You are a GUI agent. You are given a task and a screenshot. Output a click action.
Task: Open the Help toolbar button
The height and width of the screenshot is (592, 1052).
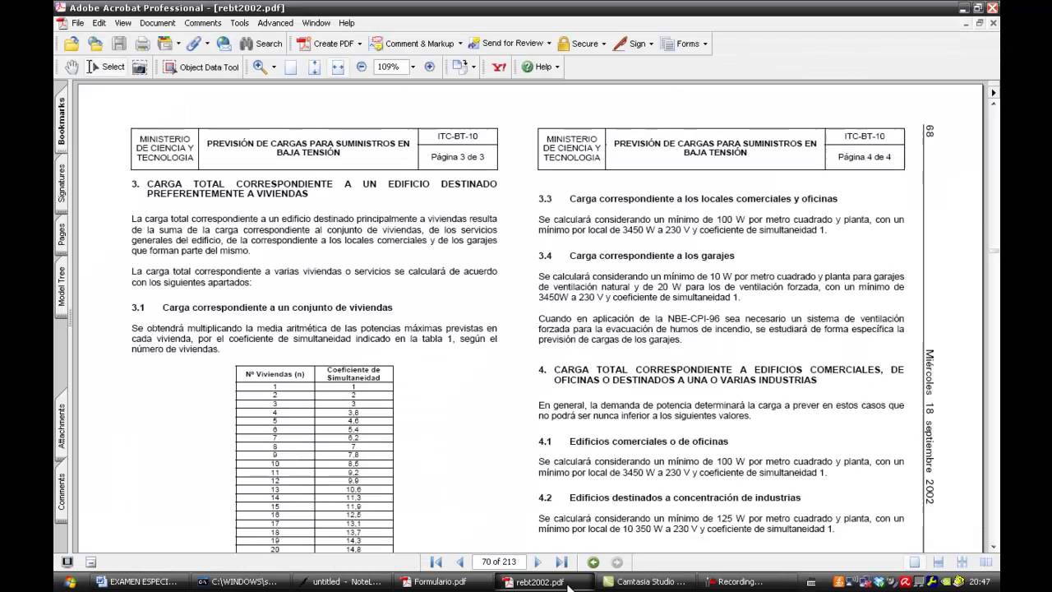click(x=540, y=67)
